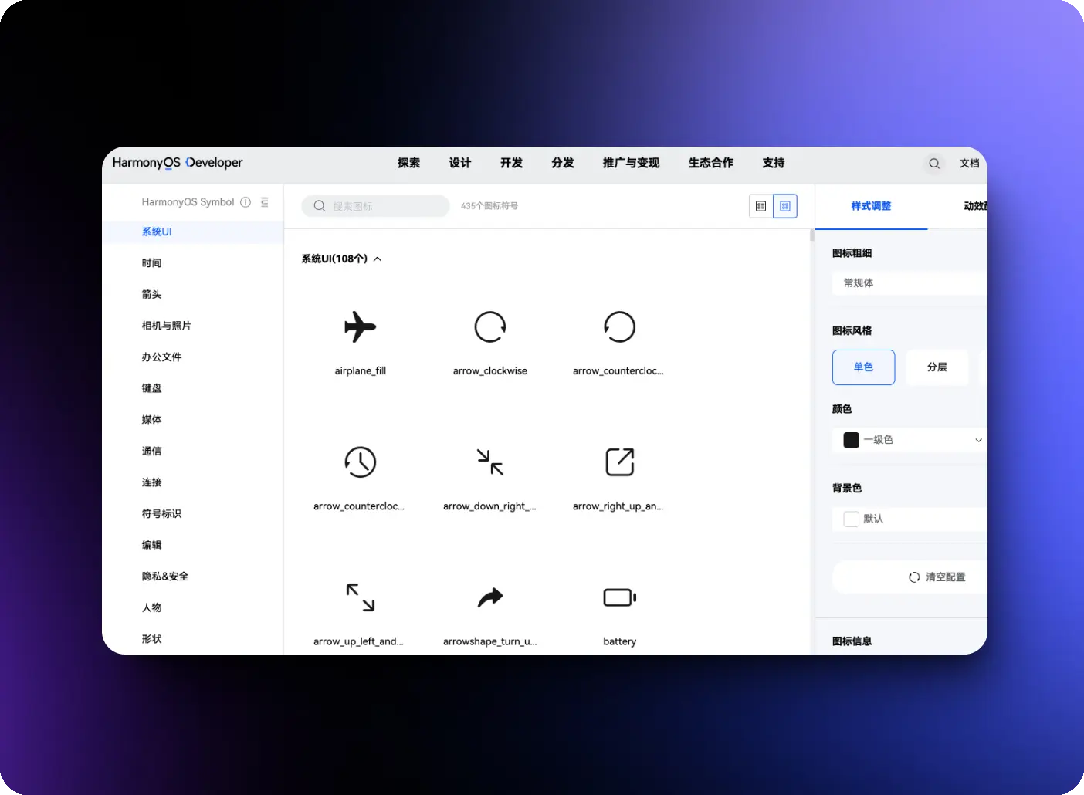The width and height of the screenshot is (1084, 795).
Task: Click the 默认 background color swatch
Action: (x=852, y=519)
